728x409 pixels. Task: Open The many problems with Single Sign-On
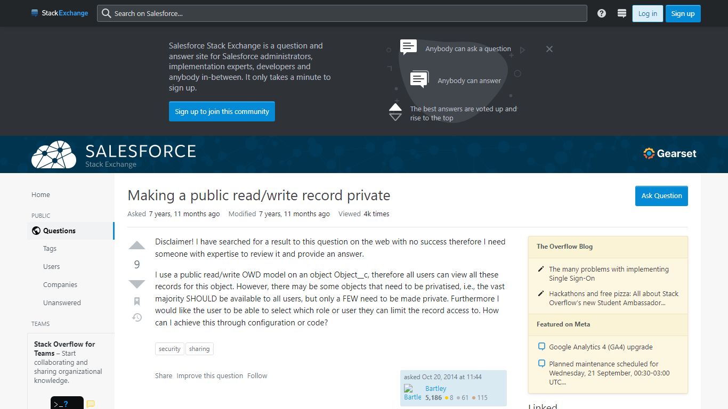(x=609, y=274)
